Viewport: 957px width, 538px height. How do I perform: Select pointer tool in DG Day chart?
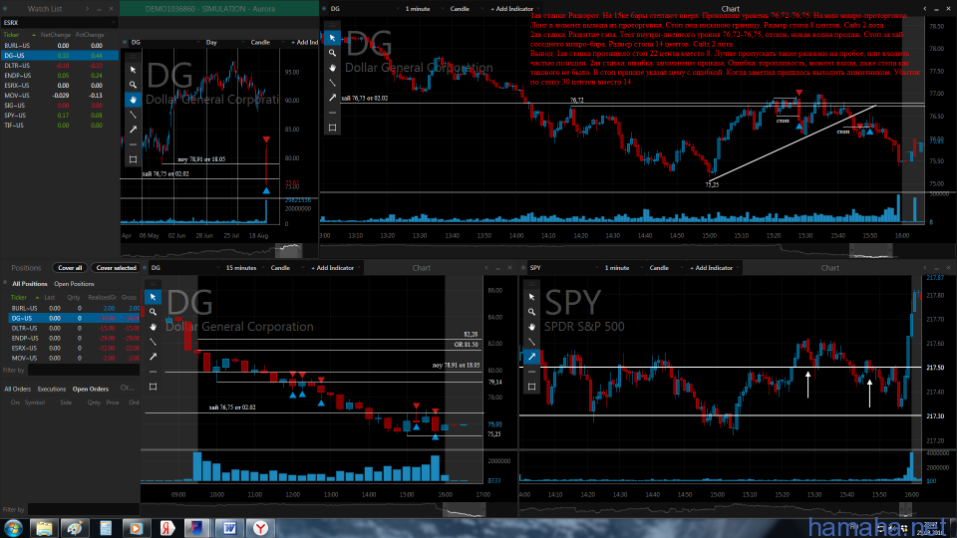click(133, 70)
